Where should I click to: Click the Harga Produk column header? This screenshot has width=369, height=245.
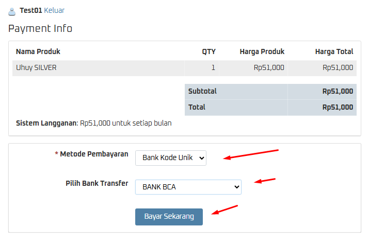pyautogui.click(x=262, y=51)
